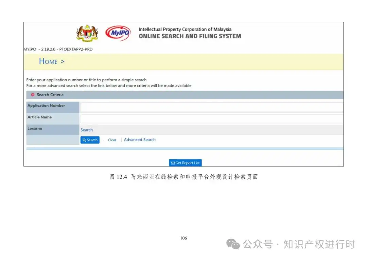Click the Article Name label
Viewport: 367px width, 259px height.
39,117
